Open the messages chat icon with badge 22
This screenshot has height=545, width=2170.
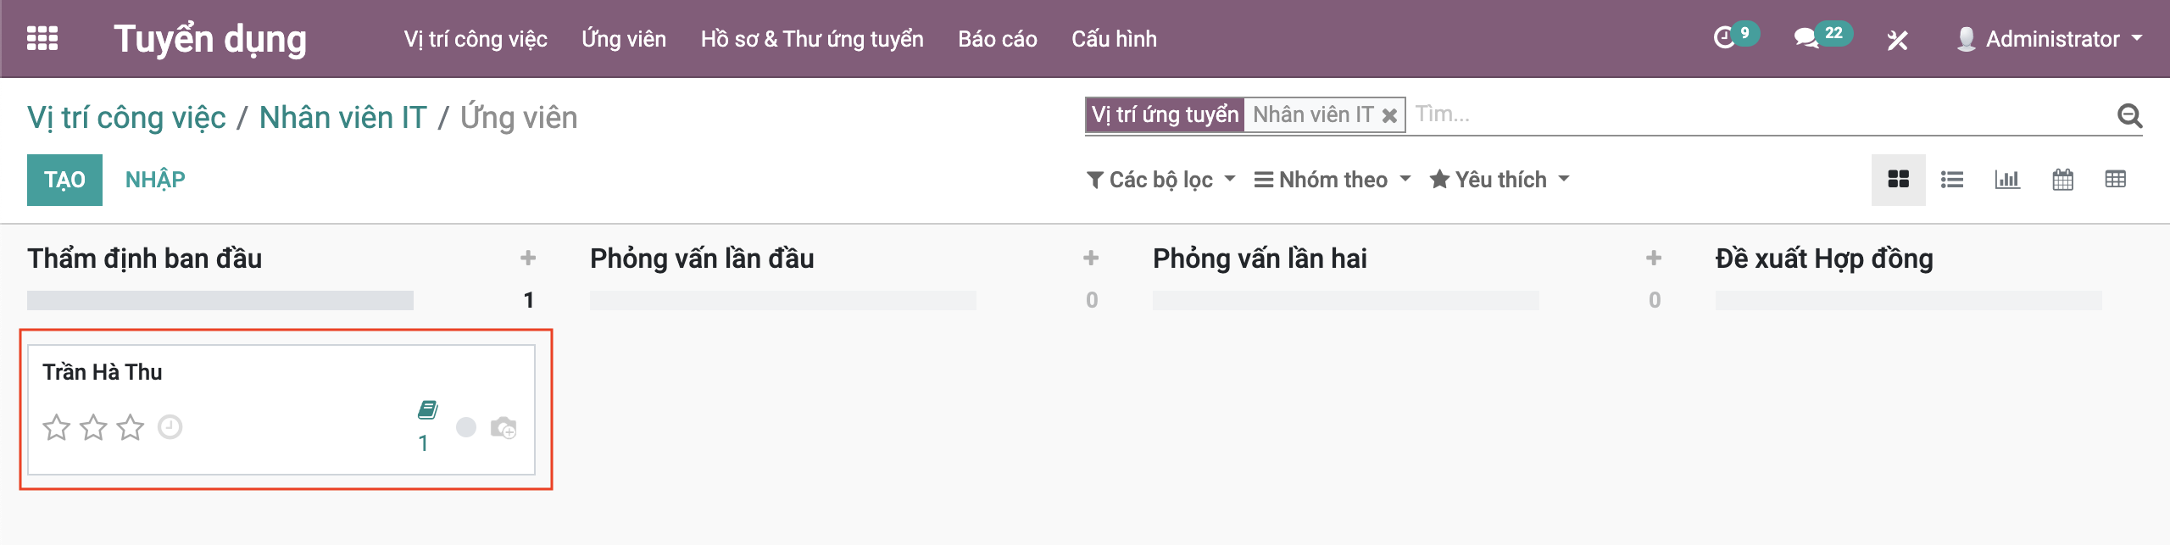1806,38
